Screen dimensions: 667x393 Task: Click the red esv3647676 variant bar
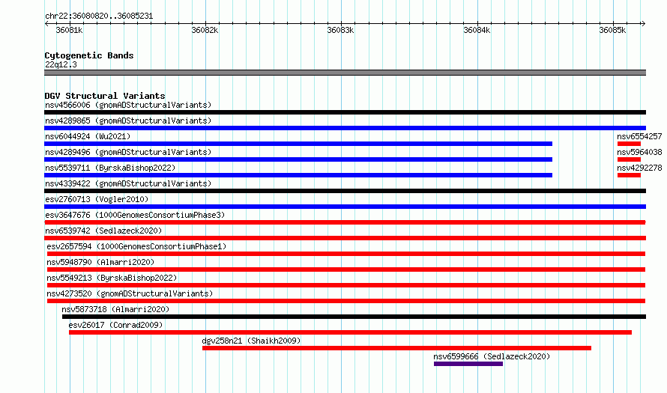(345, 222)
